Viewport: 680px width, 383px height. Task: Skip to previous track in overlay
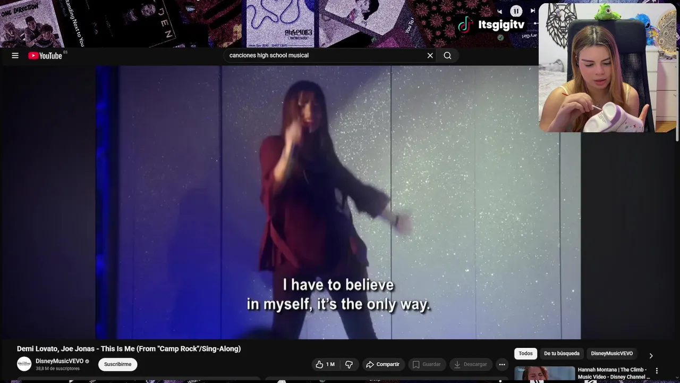pyautogui.click(x=499, y=11)
